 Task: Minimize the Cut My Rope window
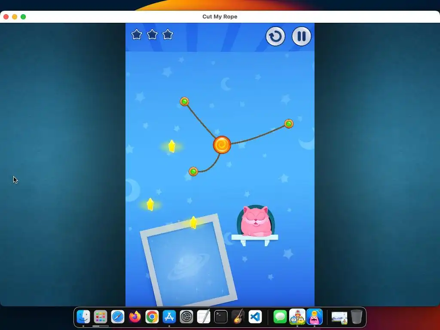[x=15, y=17]
